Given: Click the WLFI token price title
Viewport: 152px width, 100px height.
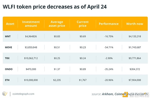Looking at the screenshot, I should 55,7.
